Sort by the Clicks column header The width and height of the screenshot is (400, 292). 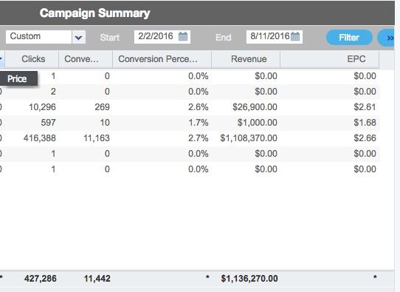[x=32, y=59]
